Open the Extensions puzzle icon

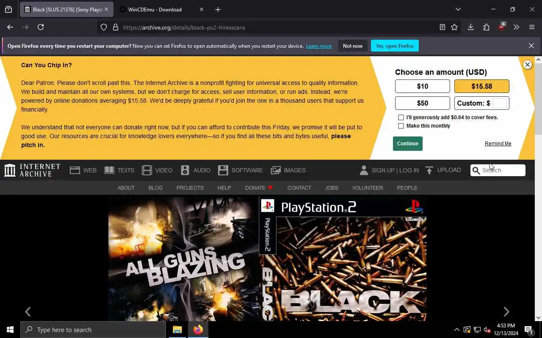486,27
